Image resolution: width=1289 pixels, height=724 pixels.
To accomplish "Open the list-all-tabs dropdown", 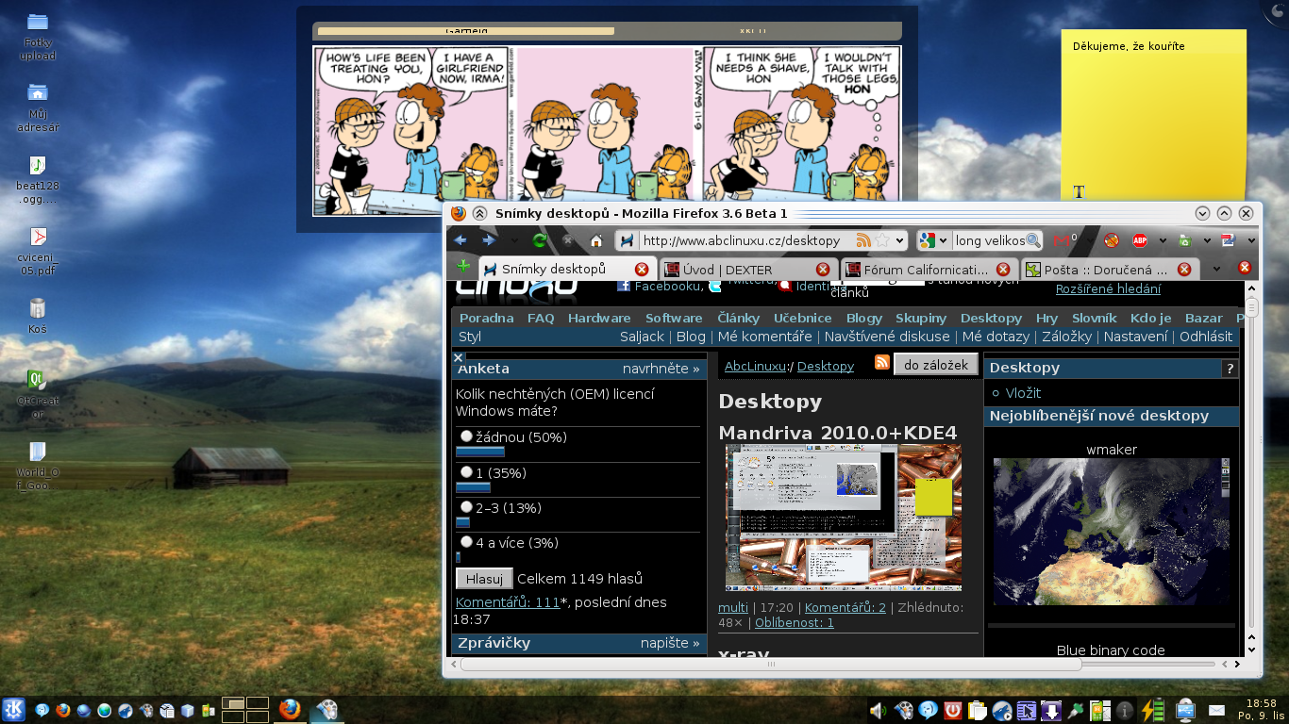I will tap(1216, 269).
